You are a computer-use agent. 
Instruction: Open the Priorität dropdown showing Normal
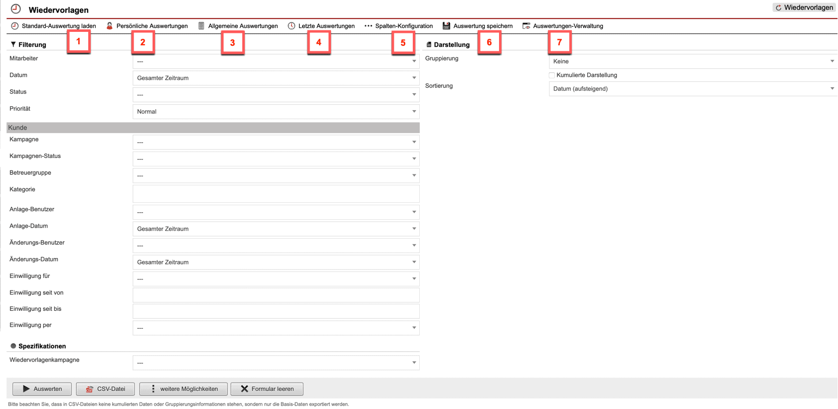[x=276, y=112]
